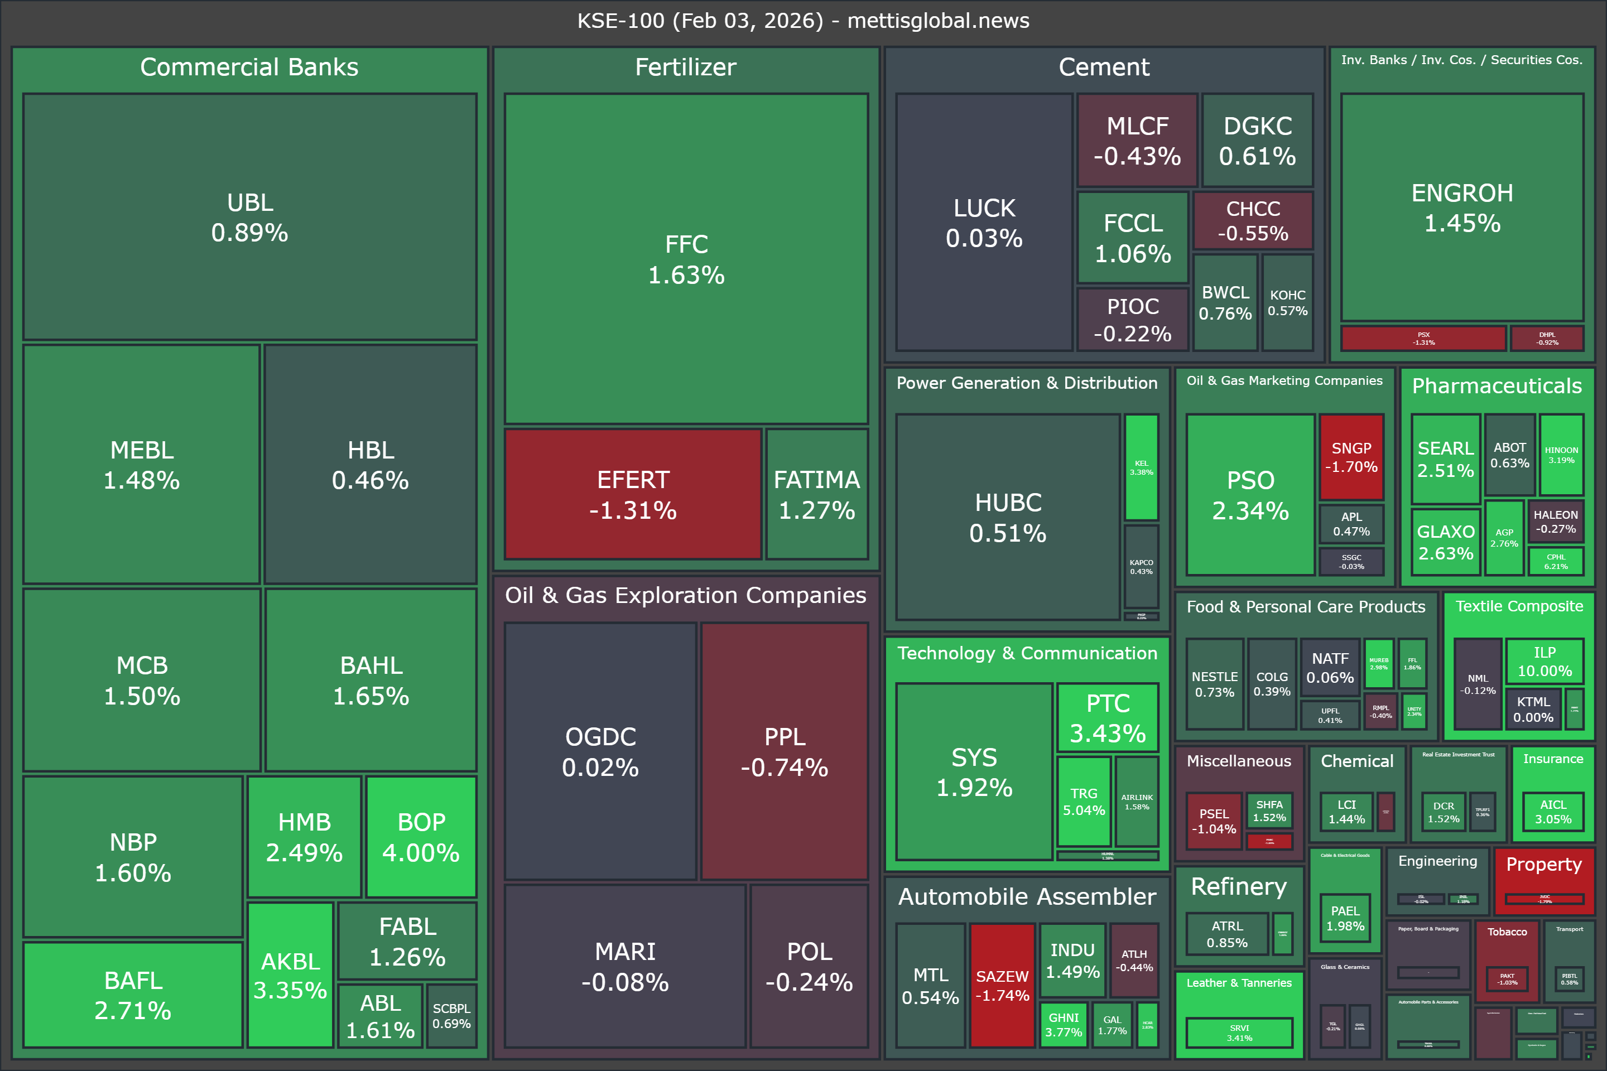Select the FFC 1.63% block
This screenshot has width=1607, height=1071.
[x=686, y=259]
